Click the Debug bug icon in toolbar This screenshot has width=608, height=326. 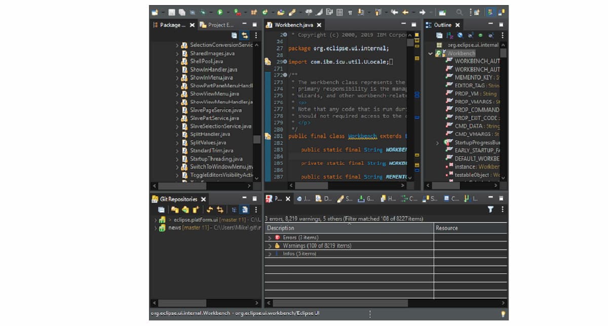(203, 12)
